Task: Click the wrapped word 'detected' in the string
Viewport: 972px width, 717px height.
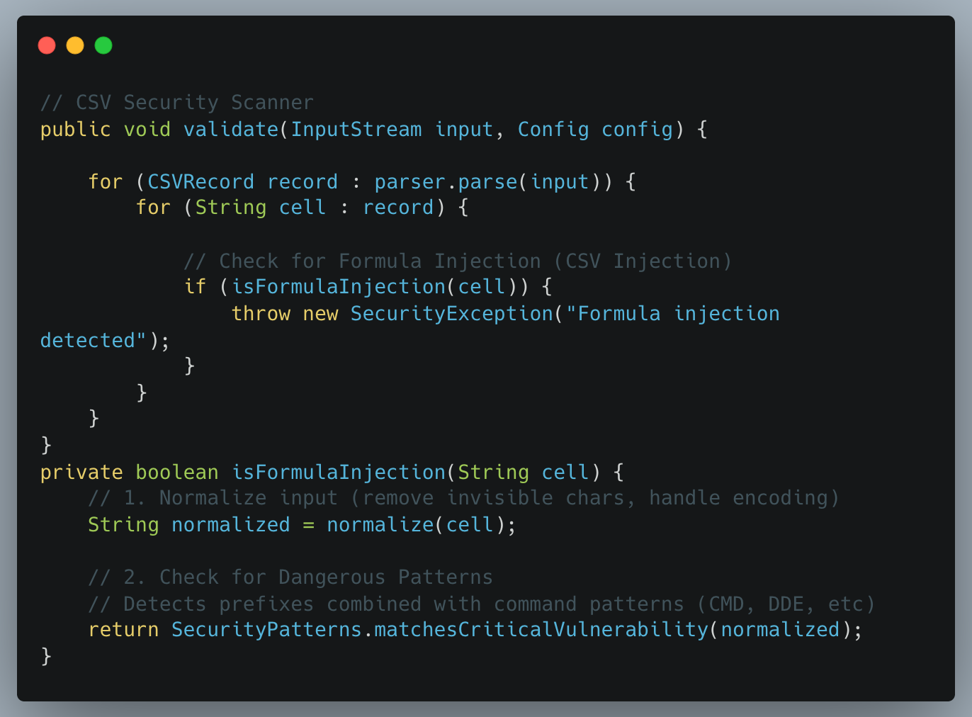Action: (88, 341)
